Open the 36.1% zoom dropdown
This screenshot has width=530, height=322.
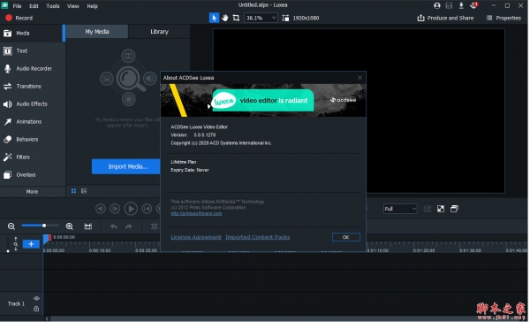coord(261,18)
